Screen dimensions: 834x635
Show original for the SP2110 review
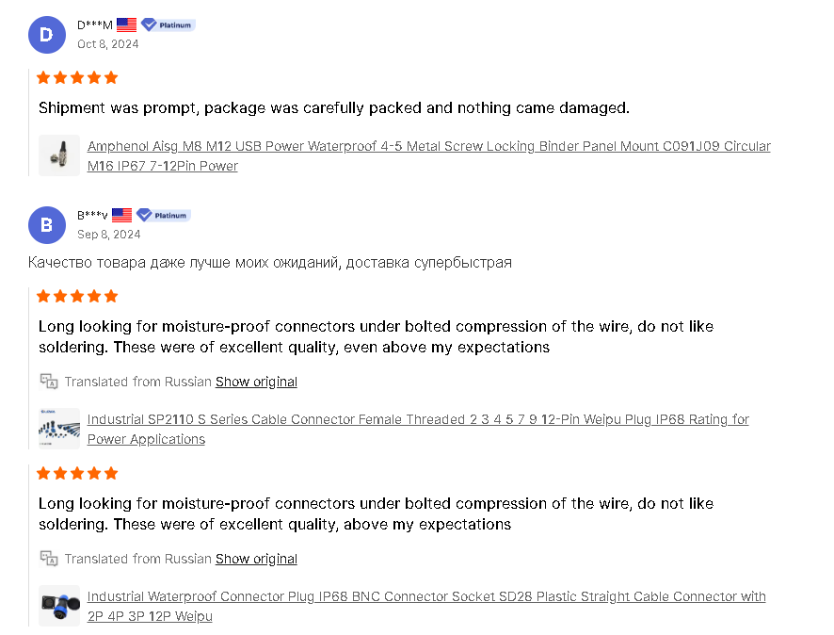coord(256,382)
